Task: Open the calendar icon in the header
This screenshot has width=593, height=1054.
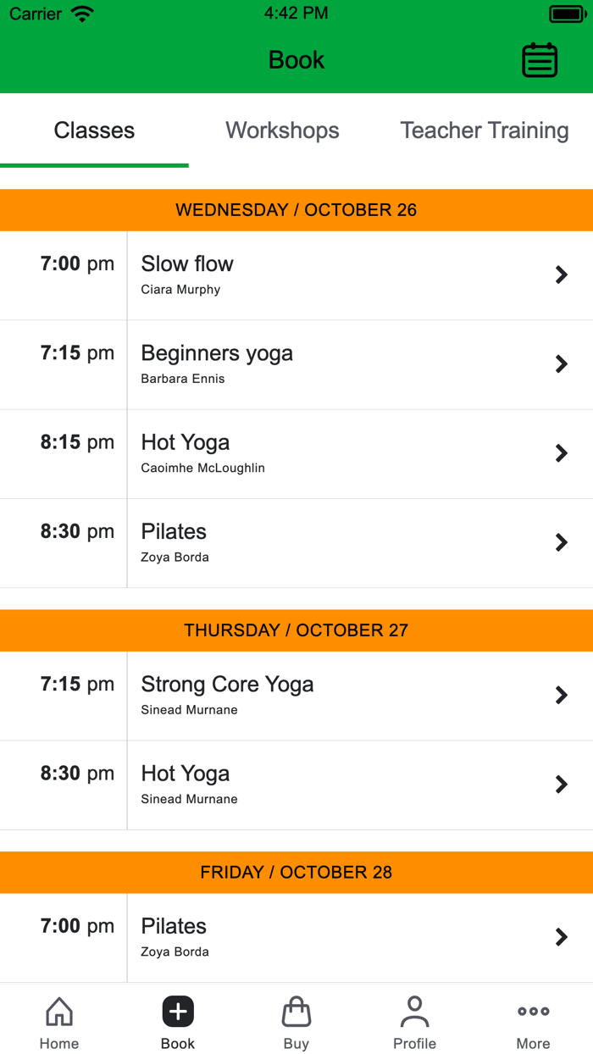Action: 540,59
